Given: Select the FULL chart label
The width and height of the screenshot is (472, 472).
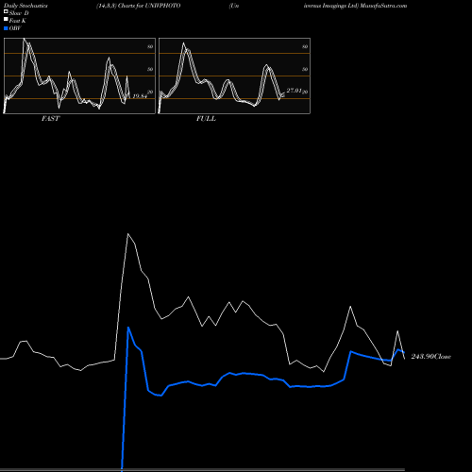Looking at the screenshot, I should [x=206, y=119].
